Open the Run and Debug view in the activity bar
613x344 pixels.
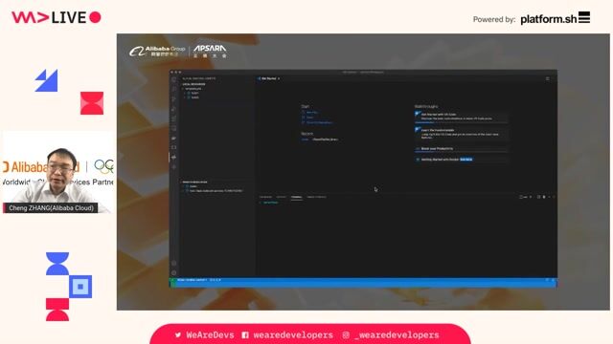pos(174,109)
